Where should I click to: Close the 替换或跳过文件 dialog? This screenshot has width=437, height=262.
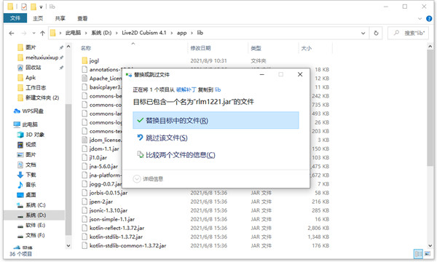(300, 74)
